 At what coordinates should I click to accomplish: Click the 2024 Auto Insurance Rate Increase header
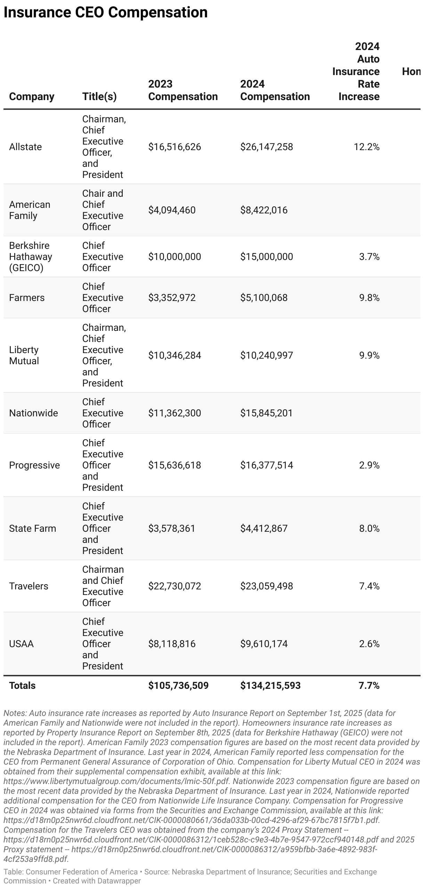(357, 72)
